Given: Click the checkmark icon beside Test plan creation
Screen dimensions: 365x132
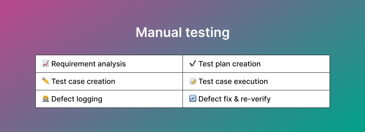Looking at the screenshot, I should coord(193,63).
